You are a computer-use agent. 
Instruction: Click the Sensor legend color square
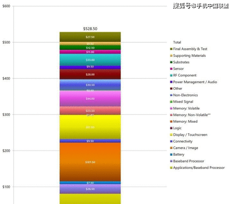[x=171, y=69]
